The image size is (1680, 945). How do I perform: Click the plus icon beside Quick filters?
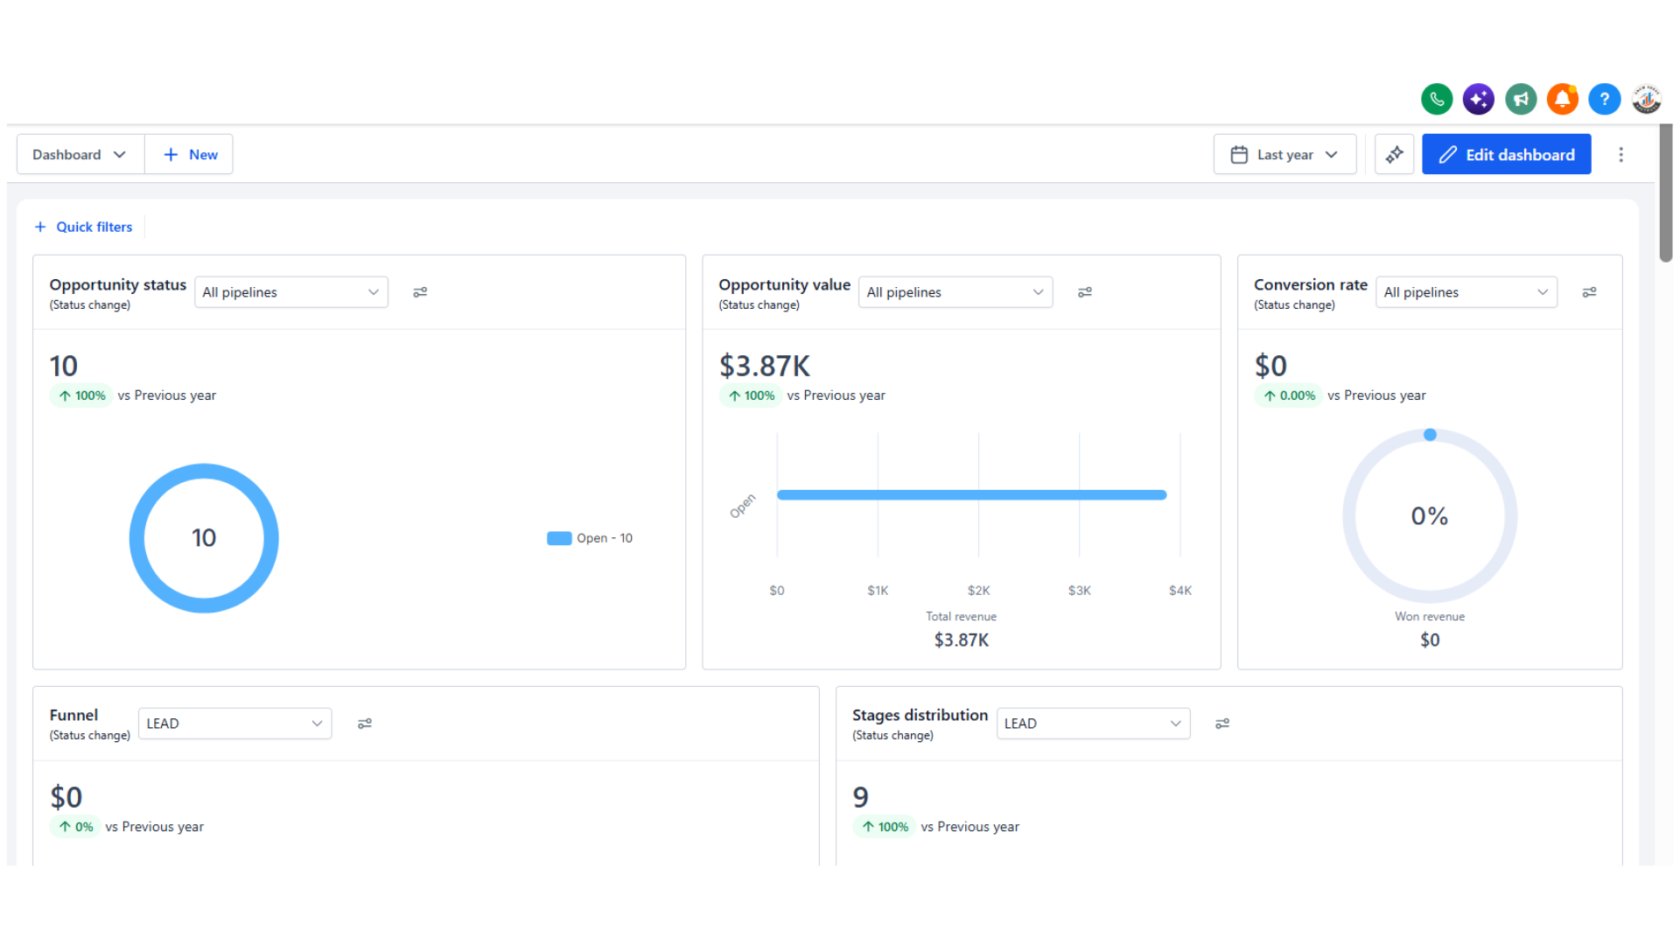click(x=40, y=227)
